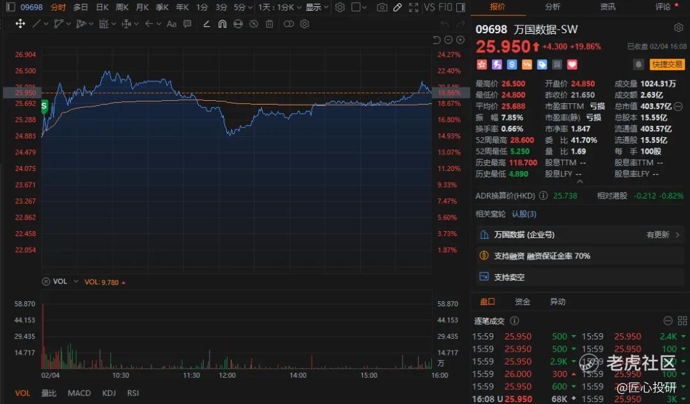Open the 认股(3) warrants link
The image size is (690, 404).
524,214
